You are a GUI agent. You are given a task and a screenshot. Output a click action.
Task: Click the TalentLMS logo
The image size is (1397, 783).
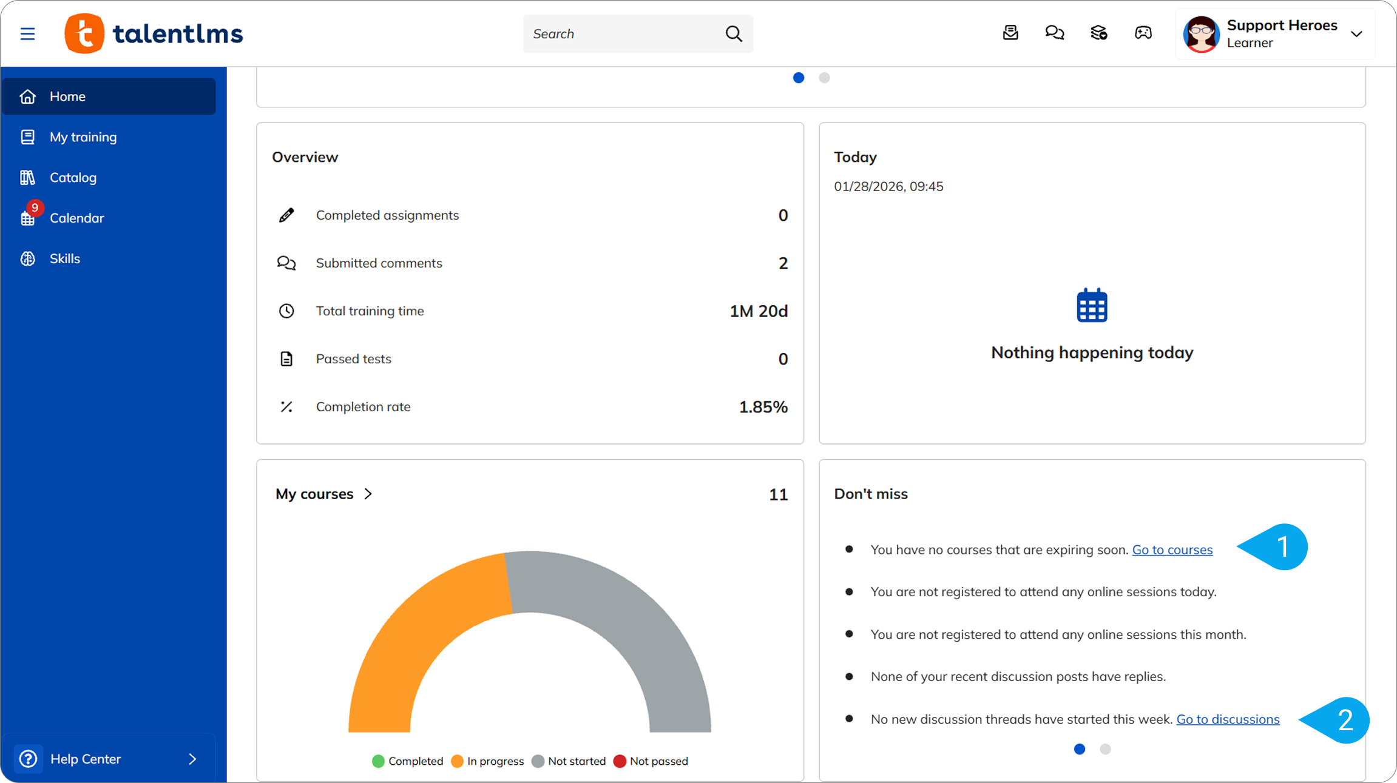click(x=154, y=33)
